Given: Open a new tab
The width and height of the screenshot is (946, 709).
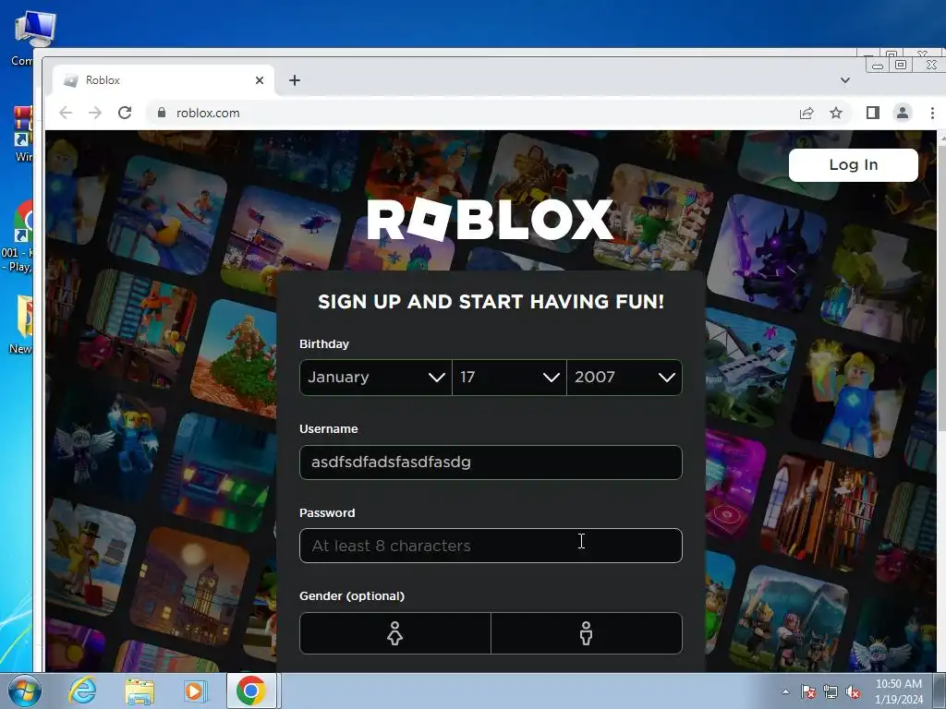Looking at the screenshot, I should click(295, 80).
